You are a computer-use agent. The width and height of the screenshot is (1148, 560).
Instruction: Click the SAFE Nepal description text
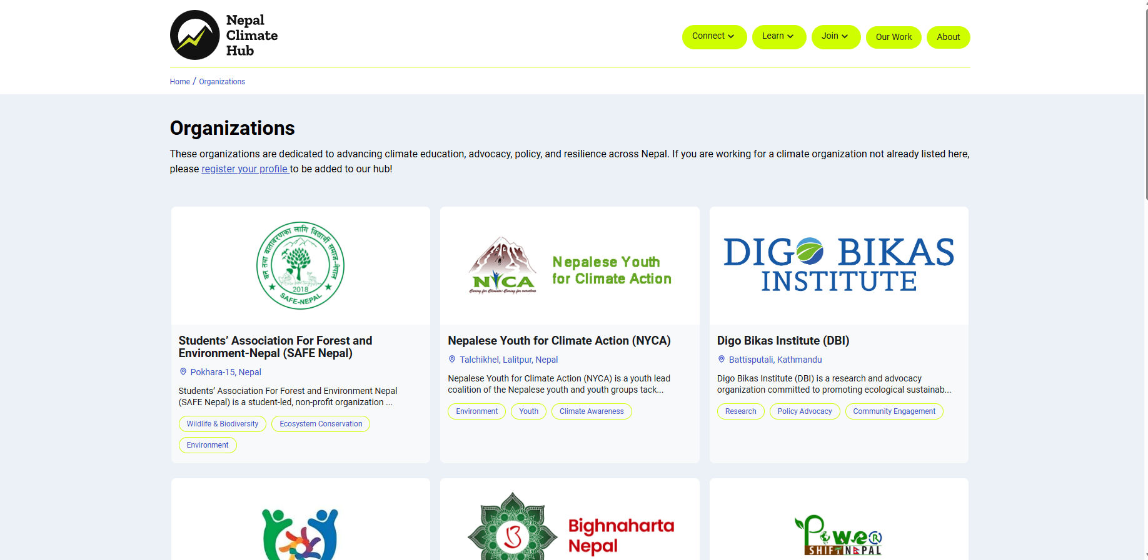coord(288,396)
